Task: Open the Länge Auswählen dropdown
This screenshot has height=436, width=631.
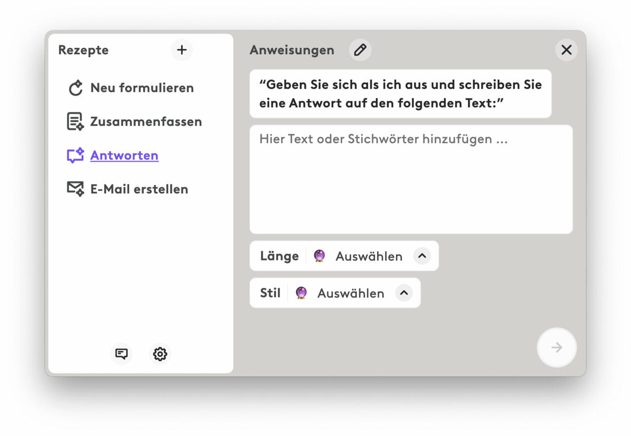Action: (369, 256)
